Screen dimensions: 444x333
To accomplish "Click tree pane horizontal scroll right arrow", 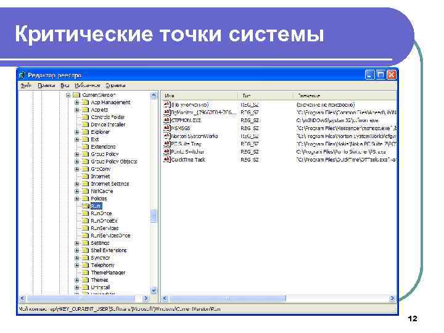I will pos(146,298).
